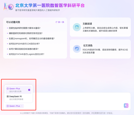Viewport: 134px width, 115px height.
Task: Click the platform logo icon in header
Action: coord(9,7)
